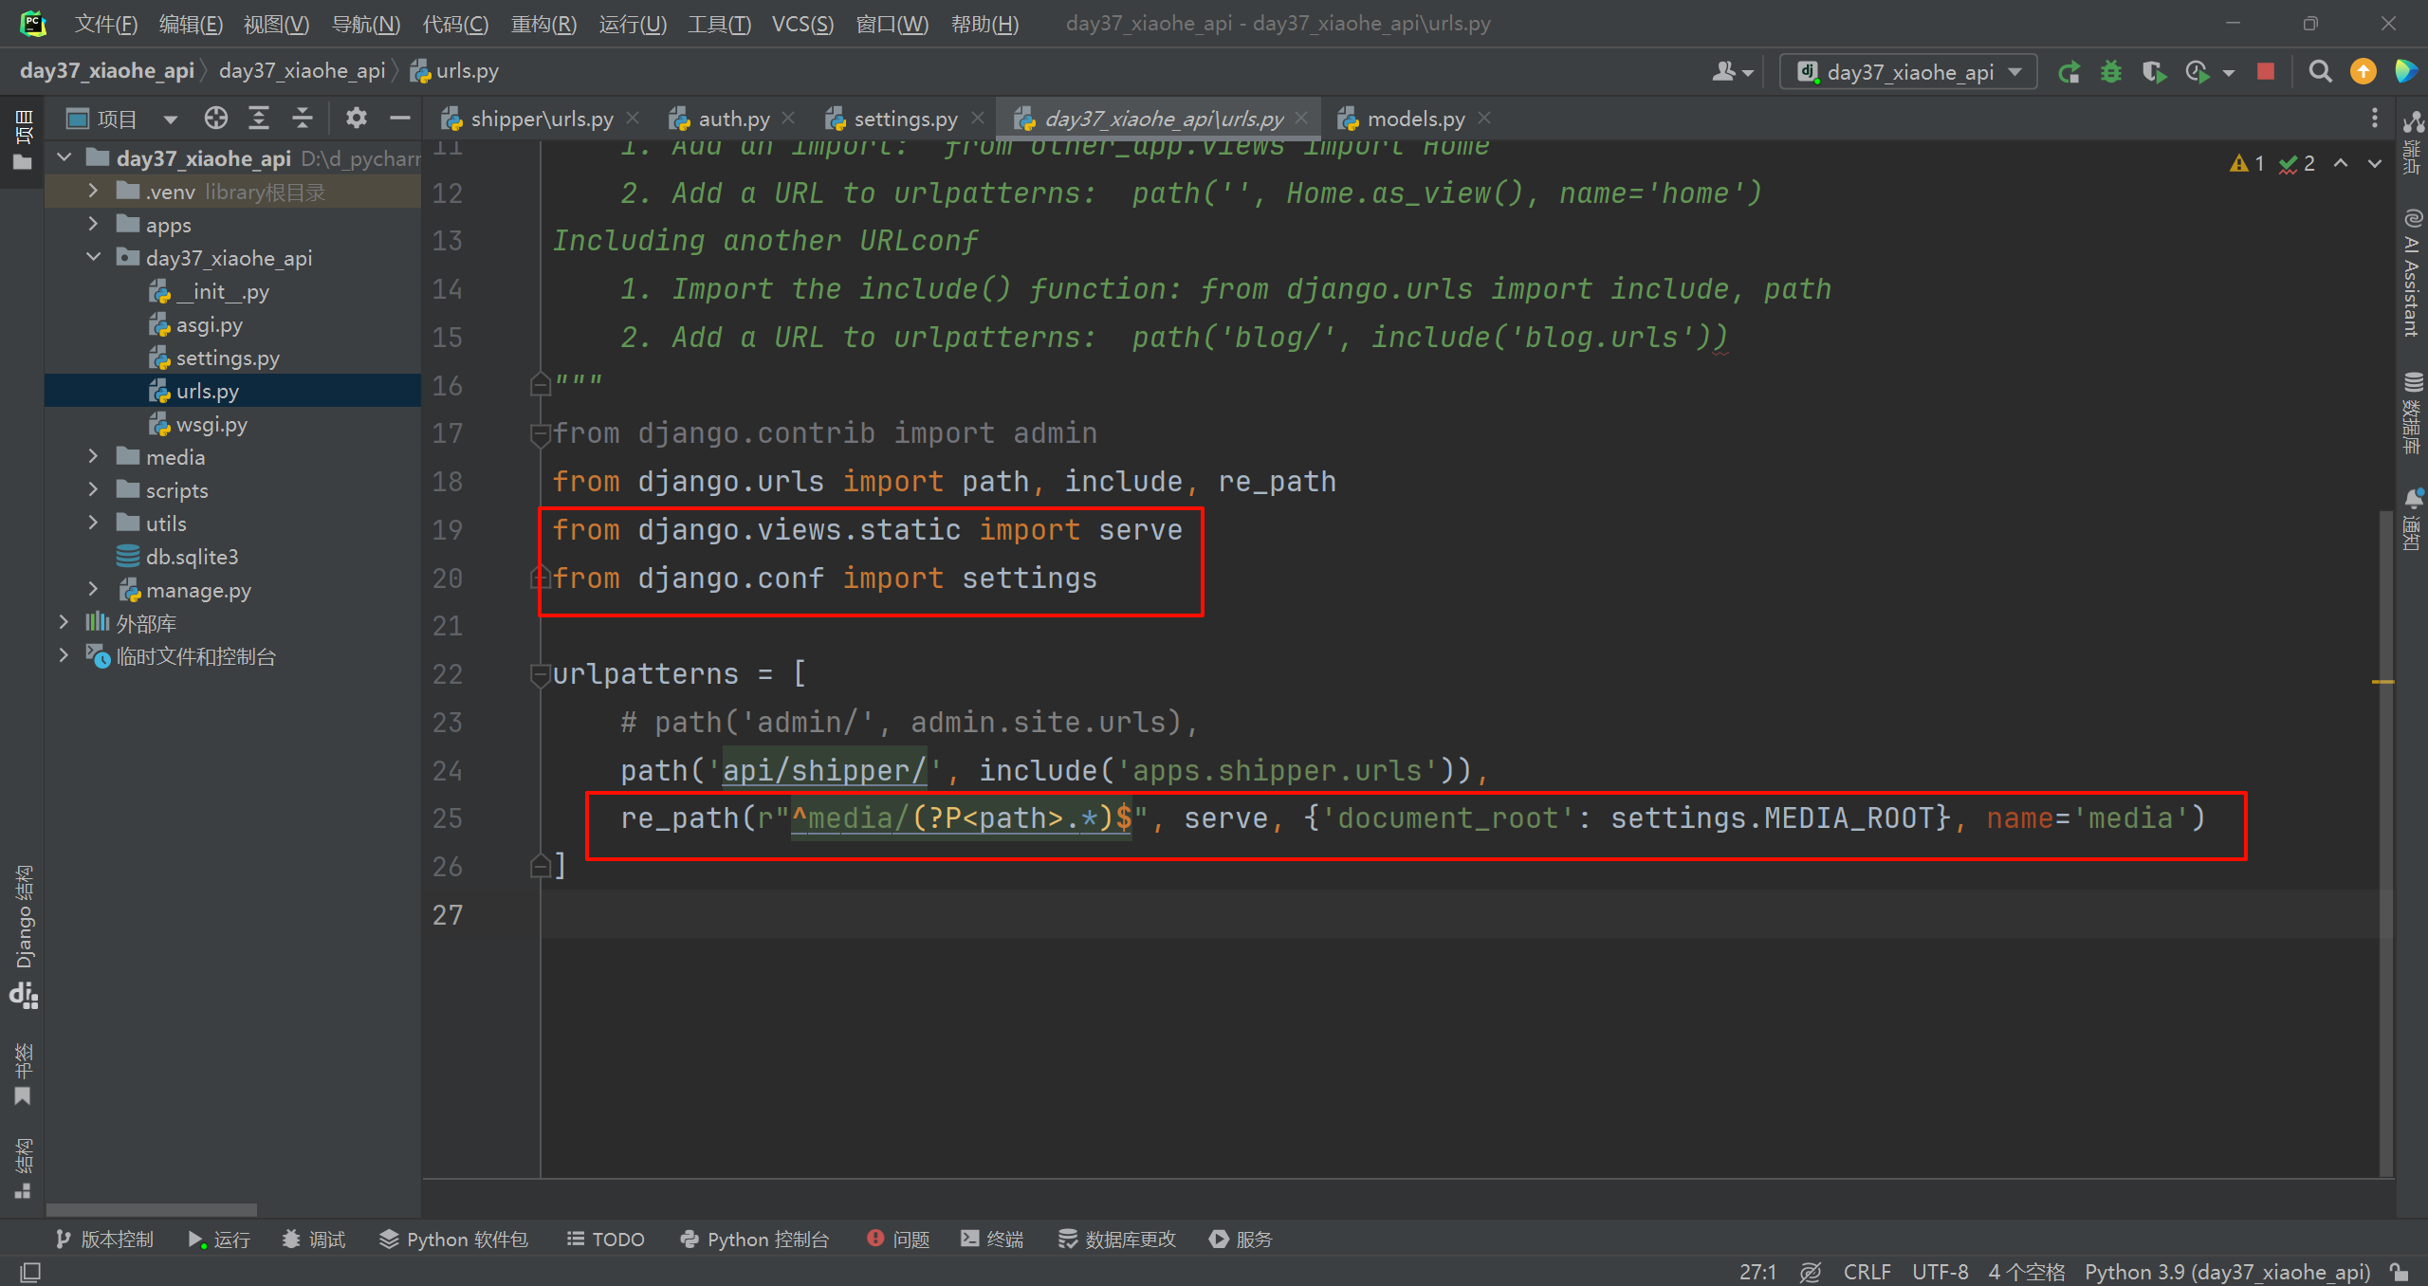Expand the media folder
2428x1286 pixels.
pos(93,456)
